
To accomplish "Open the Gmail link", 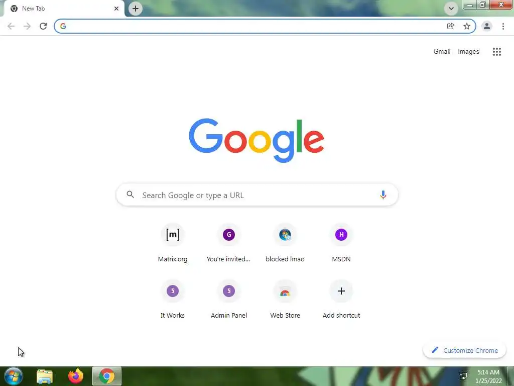I will click(x=442, y=52).
